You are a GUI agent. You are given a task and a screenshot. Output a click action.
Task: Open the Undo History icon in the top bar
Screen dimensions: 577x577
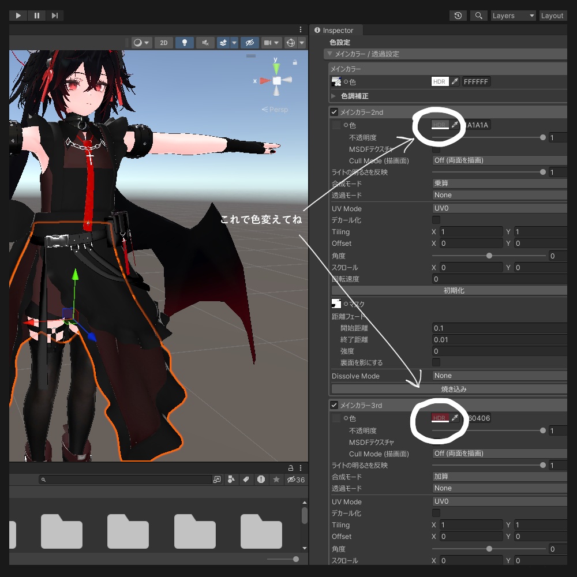pos(458,16)
